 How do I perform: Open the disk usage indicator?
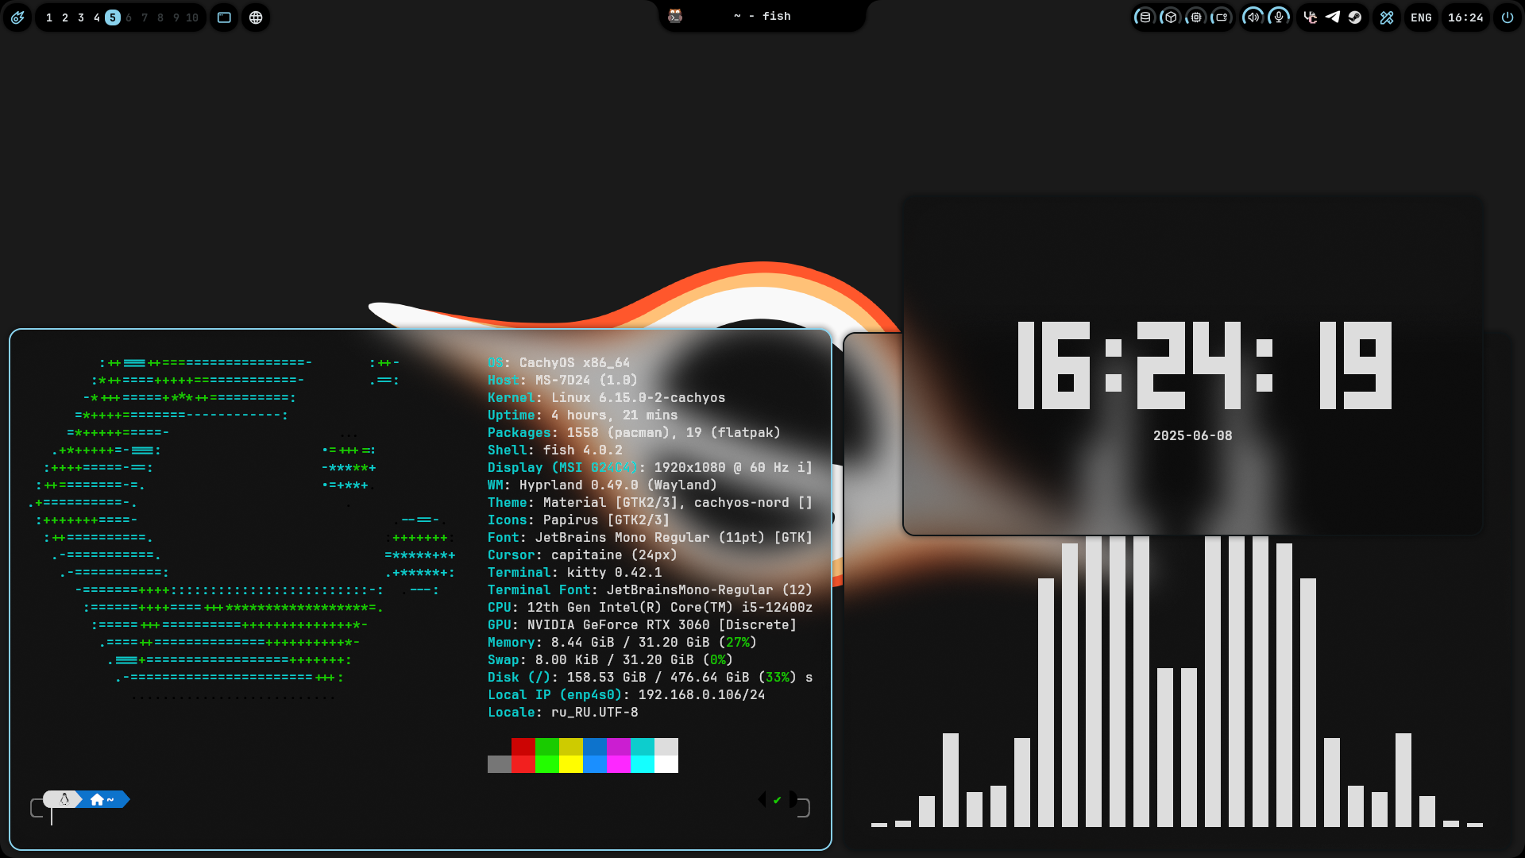coord(1145,17)
